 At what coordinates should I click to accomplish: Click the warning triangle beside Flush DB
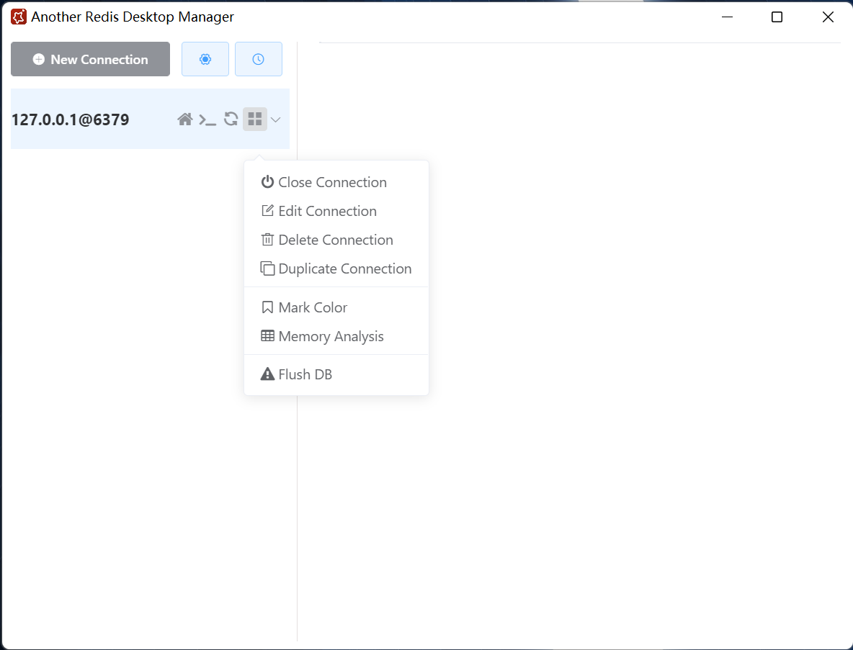point(267,374)
